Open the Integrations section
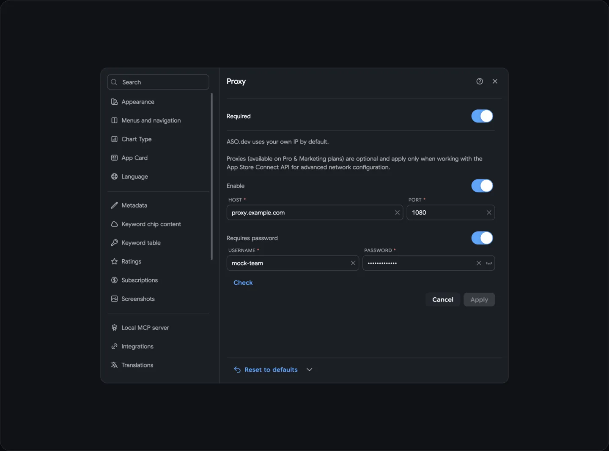The image size is (609, 451). point(158,347)
